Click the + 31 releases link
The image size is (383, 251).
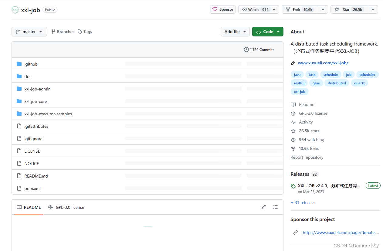[x=303, y=202]
